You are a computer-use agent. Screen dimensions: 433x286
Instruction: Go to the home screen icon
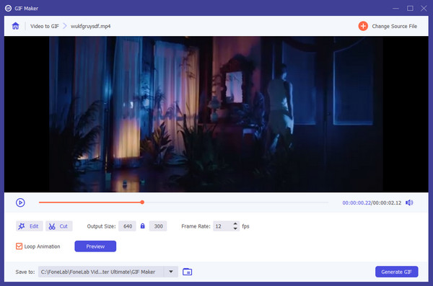click(x=15, y=26)
